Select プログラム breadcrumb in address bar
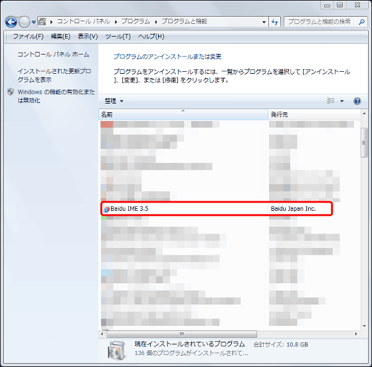This screenshot has height=367, width=372. 136,21
